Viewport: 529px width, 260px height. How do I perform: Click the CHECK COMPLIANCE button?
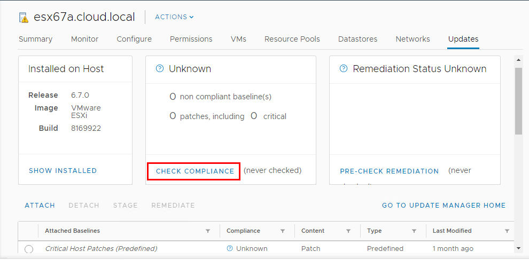(195, 171)
